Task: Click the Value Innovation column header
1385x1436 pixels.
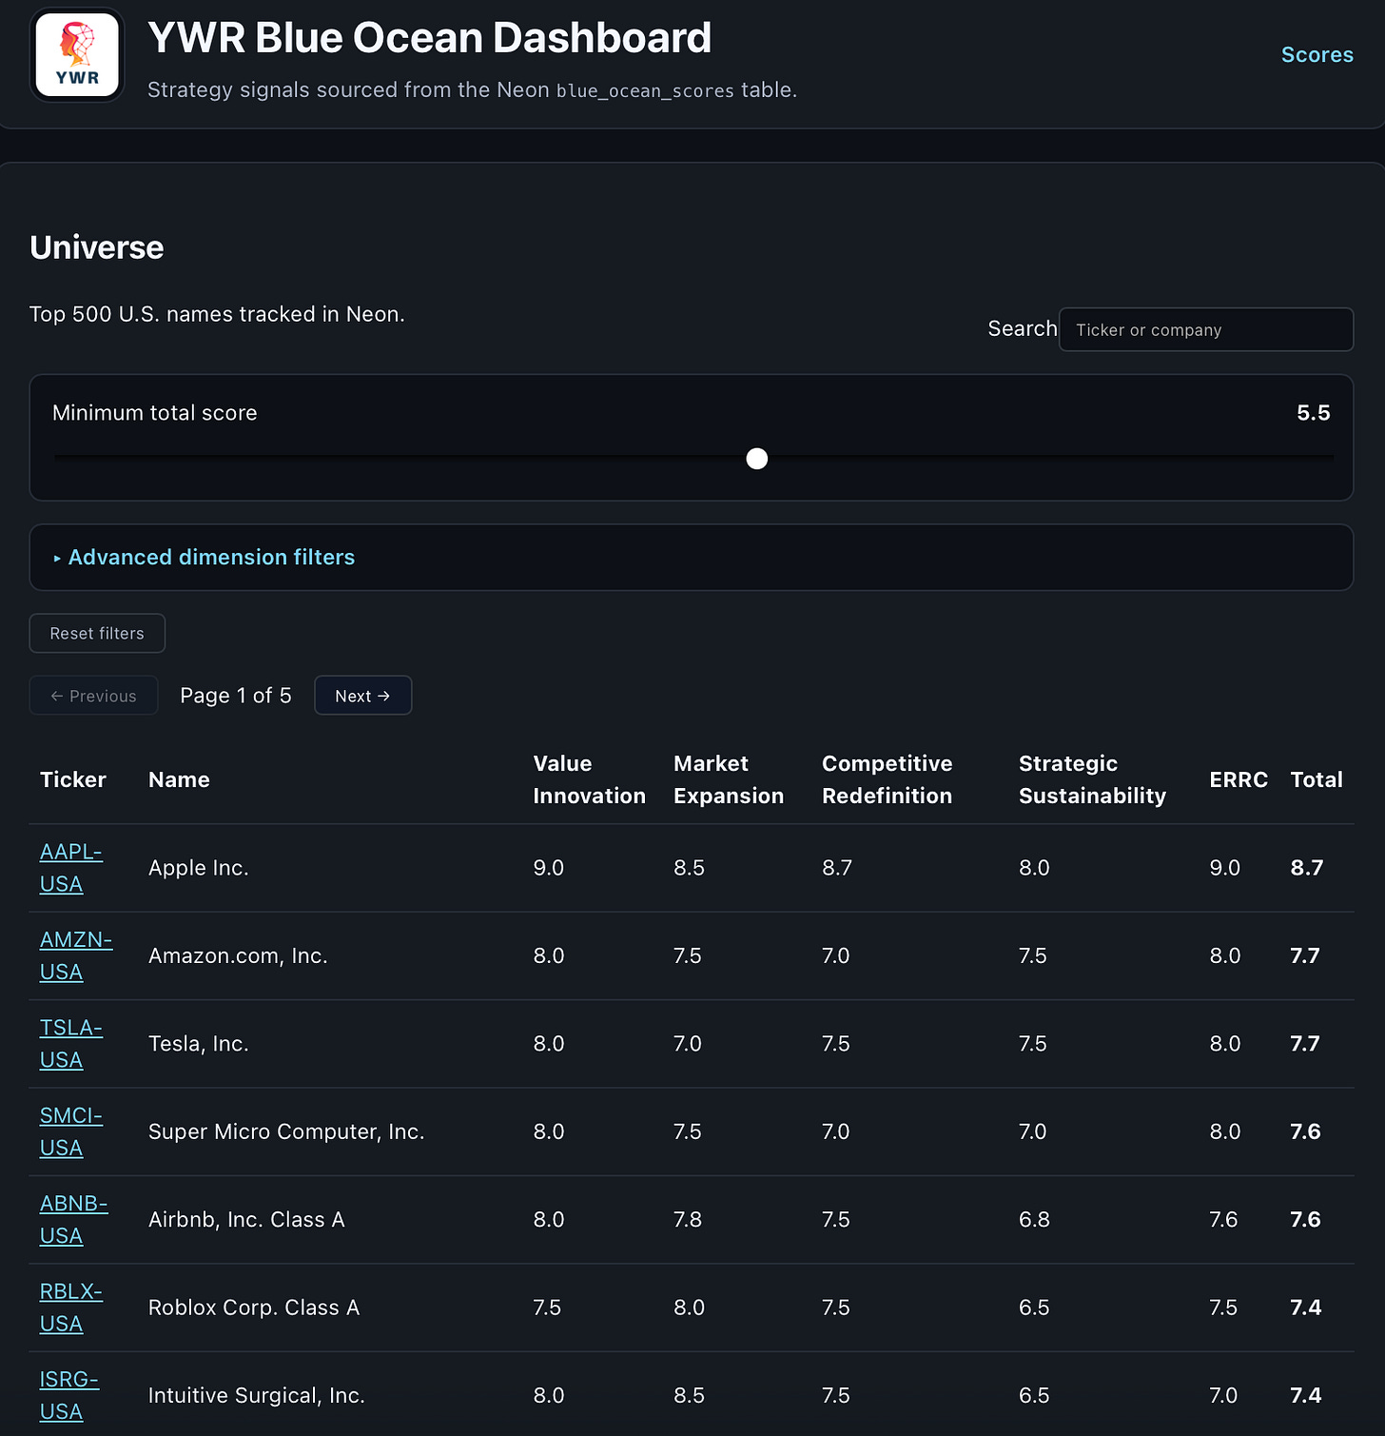Action: coord(589,779)
